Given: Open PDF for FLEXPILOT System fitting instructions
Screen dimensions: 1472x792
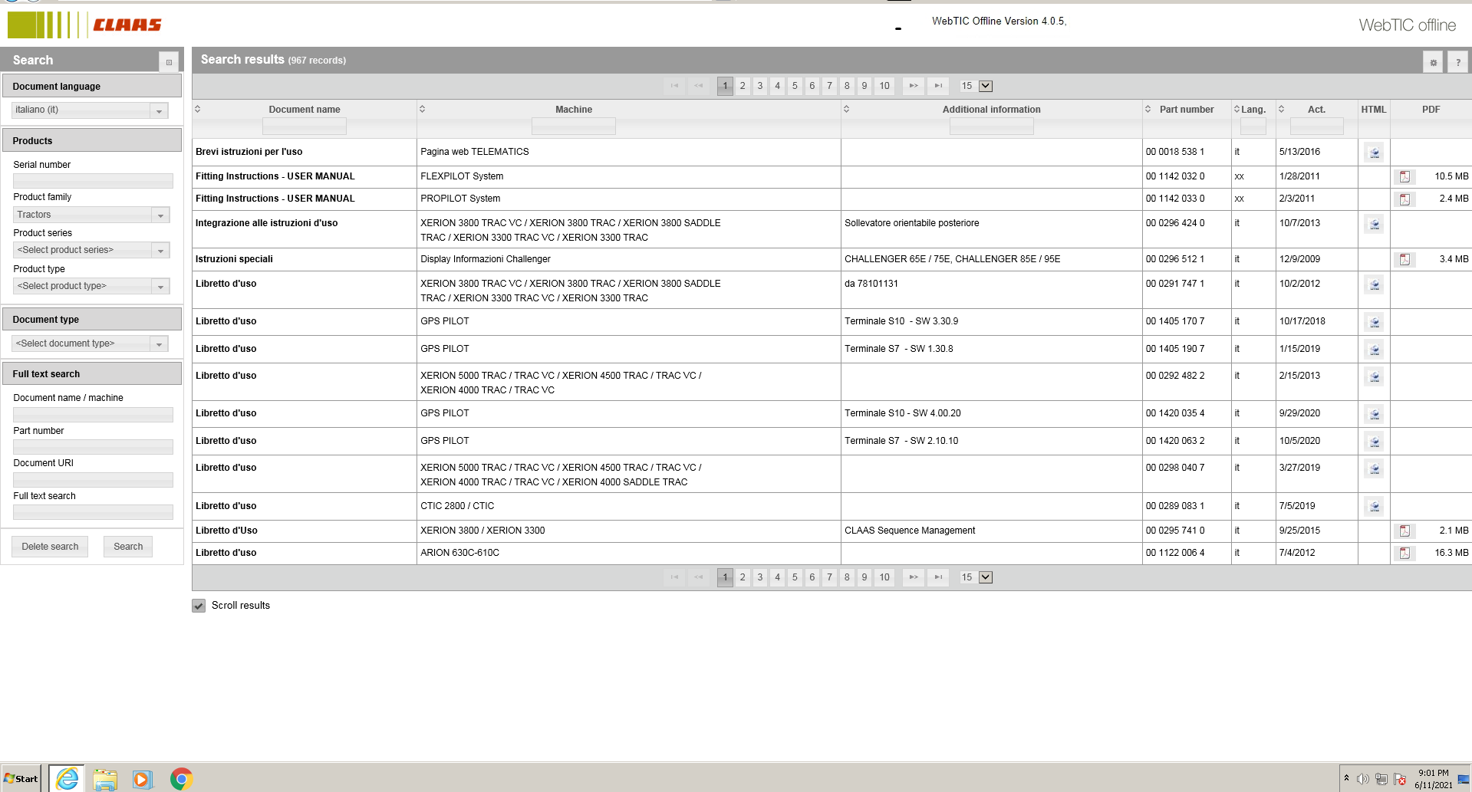Looking at the screenshot, I should [1404, 176].
